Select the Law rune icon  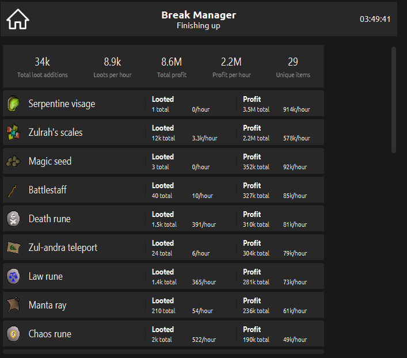tap(13, 276)
